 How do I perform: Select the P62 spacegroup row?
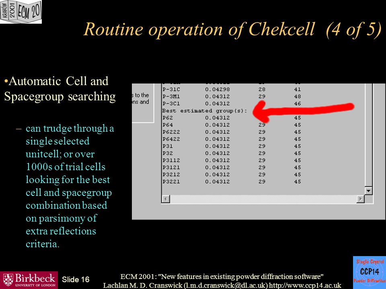point(232,118)
